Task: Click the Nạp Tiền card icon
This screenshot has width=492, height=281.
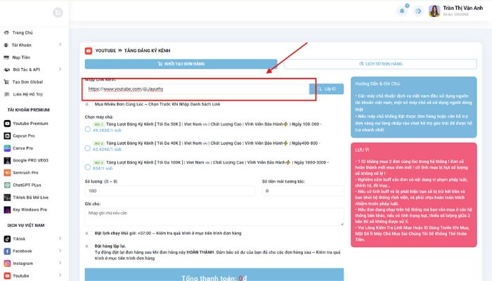Action: pos(6,58)
